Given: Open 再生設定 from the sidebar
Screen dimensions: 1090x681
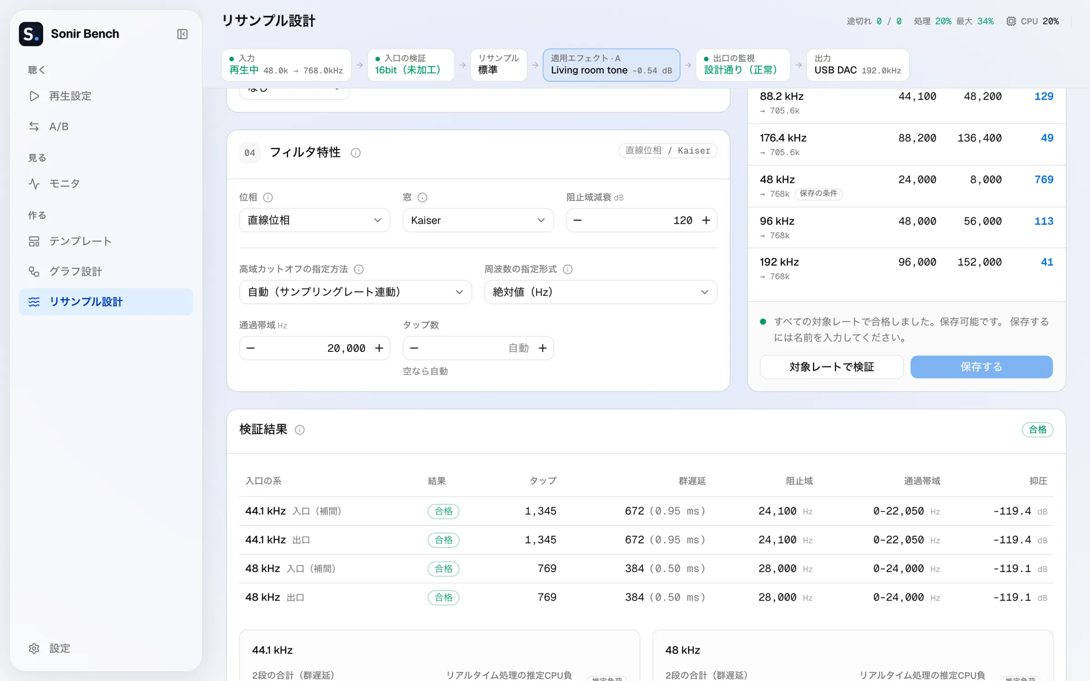Looking at the screenshot, I should (106, 96).
